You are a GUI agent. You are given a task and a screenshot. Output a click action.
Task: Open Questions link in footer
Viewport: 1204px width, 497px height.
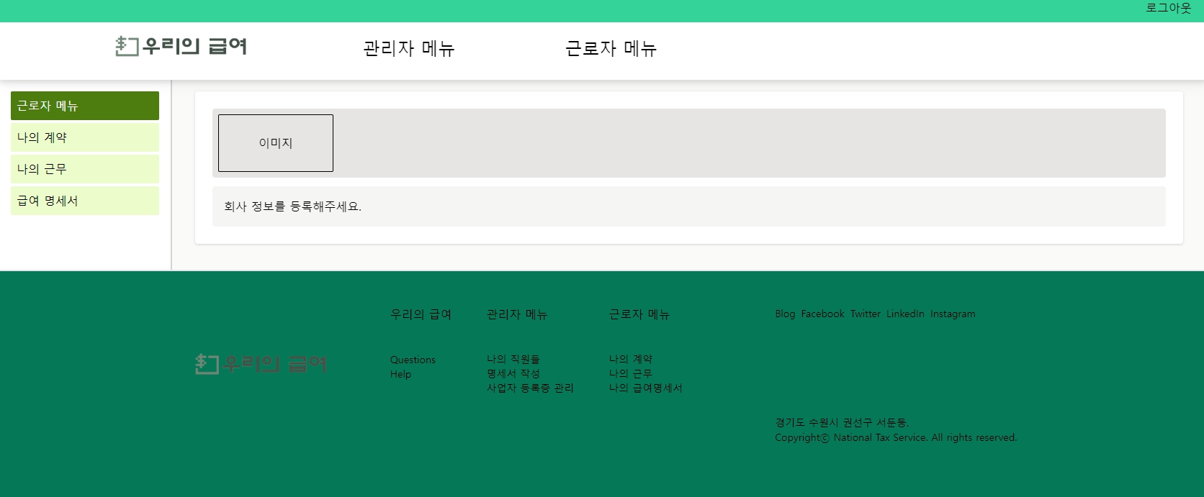(x=413, y=360)
